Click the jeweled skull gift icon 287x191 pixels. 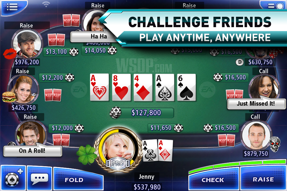[275, 144]
